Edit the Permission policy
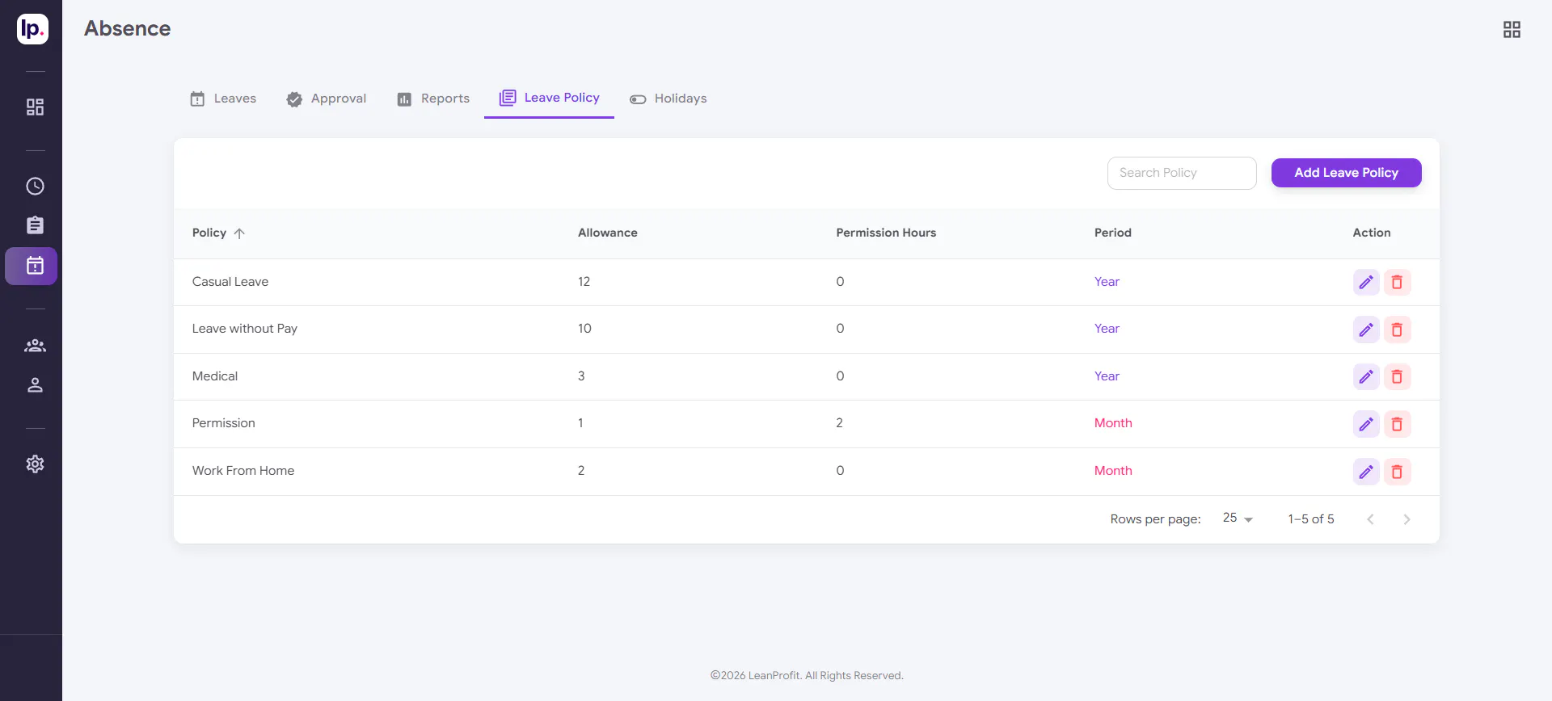The image size is (1552, 701). (x=1366, y=424)
